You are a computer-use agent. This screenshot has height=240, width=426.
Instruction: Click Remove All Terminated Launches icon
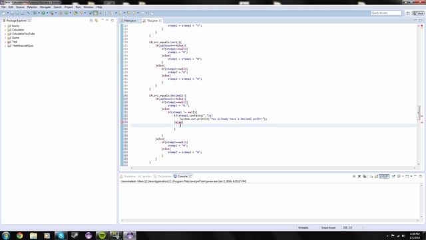click(x=365, y=176)
